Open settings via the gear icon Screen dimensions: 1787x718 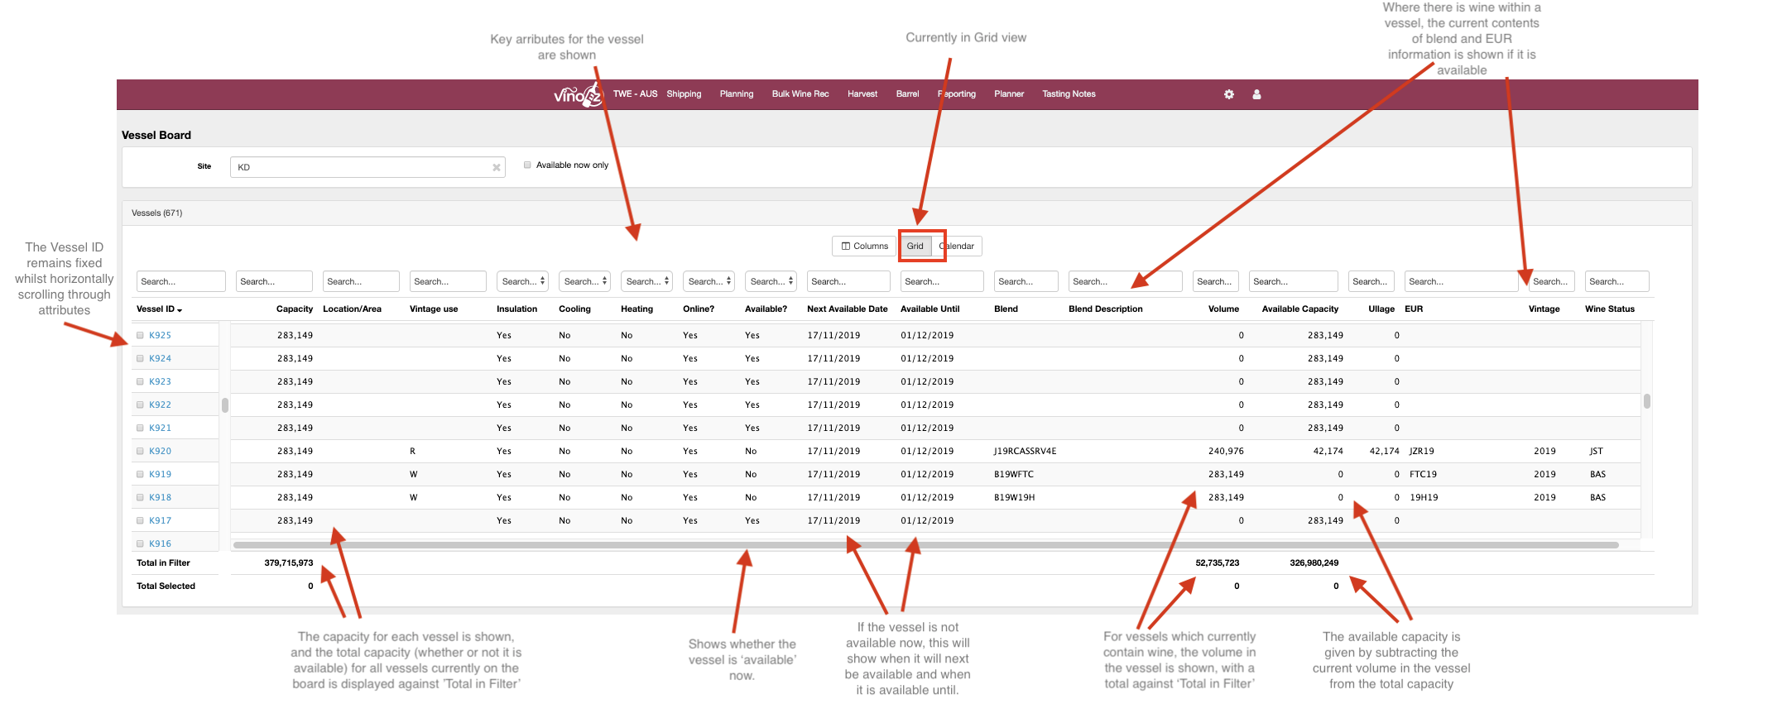[1229, 94]
